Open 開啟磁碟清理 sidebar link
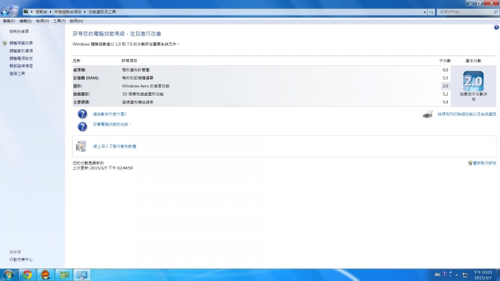 point(21,66)
